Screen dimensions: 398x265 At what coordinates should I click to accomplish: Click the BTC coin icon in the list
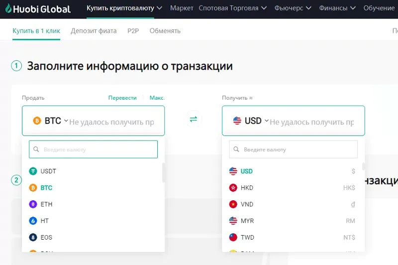pyautogui.click(x=33, y=188)
